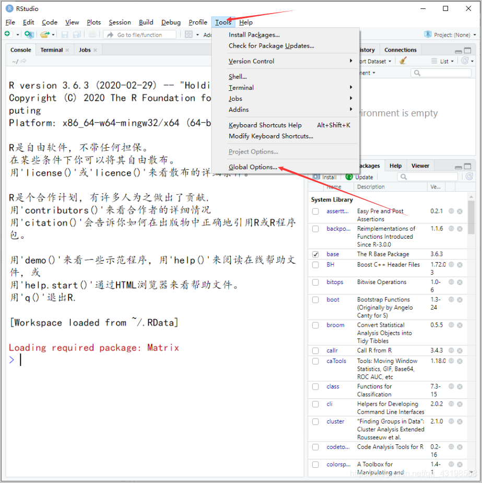Open the Project (None) dropdown
The height and width of the screenshot is (483, 482).
[450, 35]
